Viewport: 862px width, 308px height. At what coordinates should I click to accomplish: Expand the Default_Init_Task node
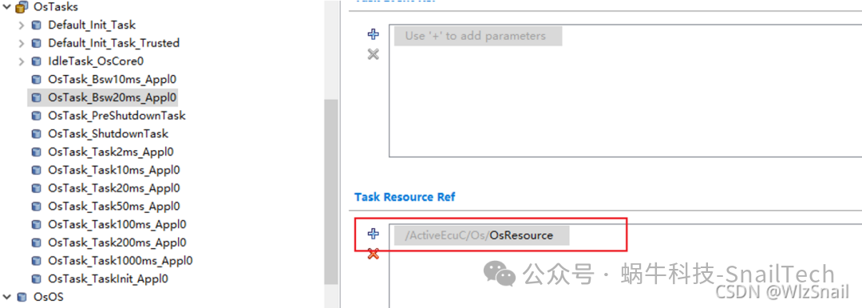coord(21,25)
